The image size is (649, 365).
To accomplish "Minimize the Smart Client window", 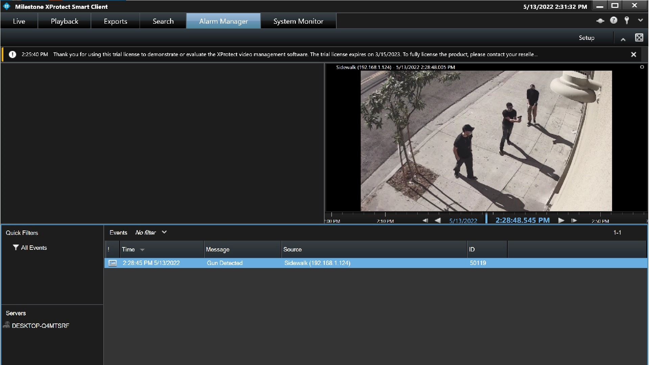I will pyautogui.click(x=600, y=6).
